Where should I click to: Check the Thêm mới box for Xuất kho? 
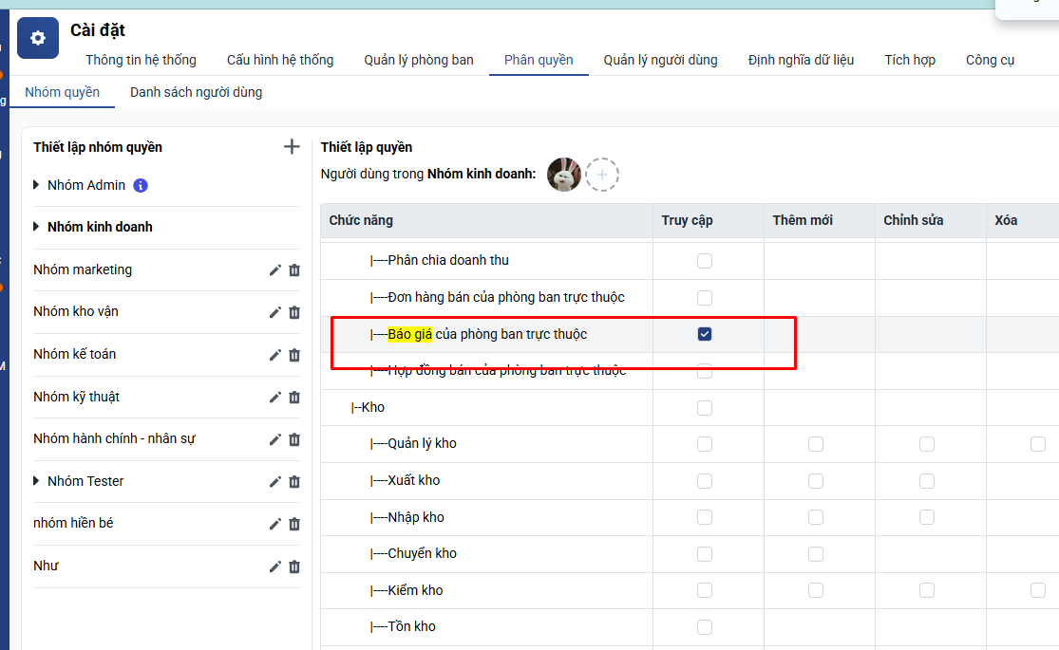[x=816, y=481]
